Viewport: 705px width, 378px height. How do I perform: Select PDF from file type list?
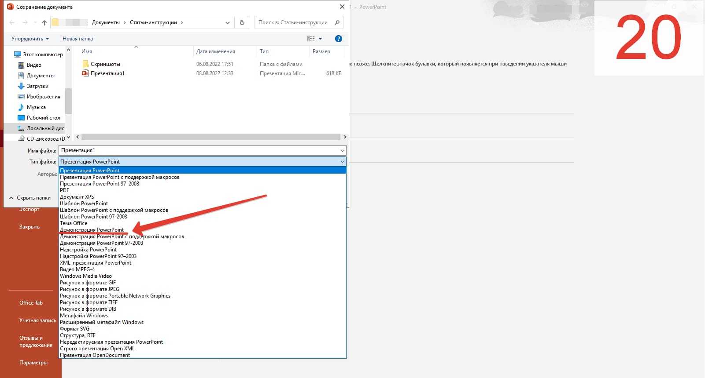click(65, 190)
